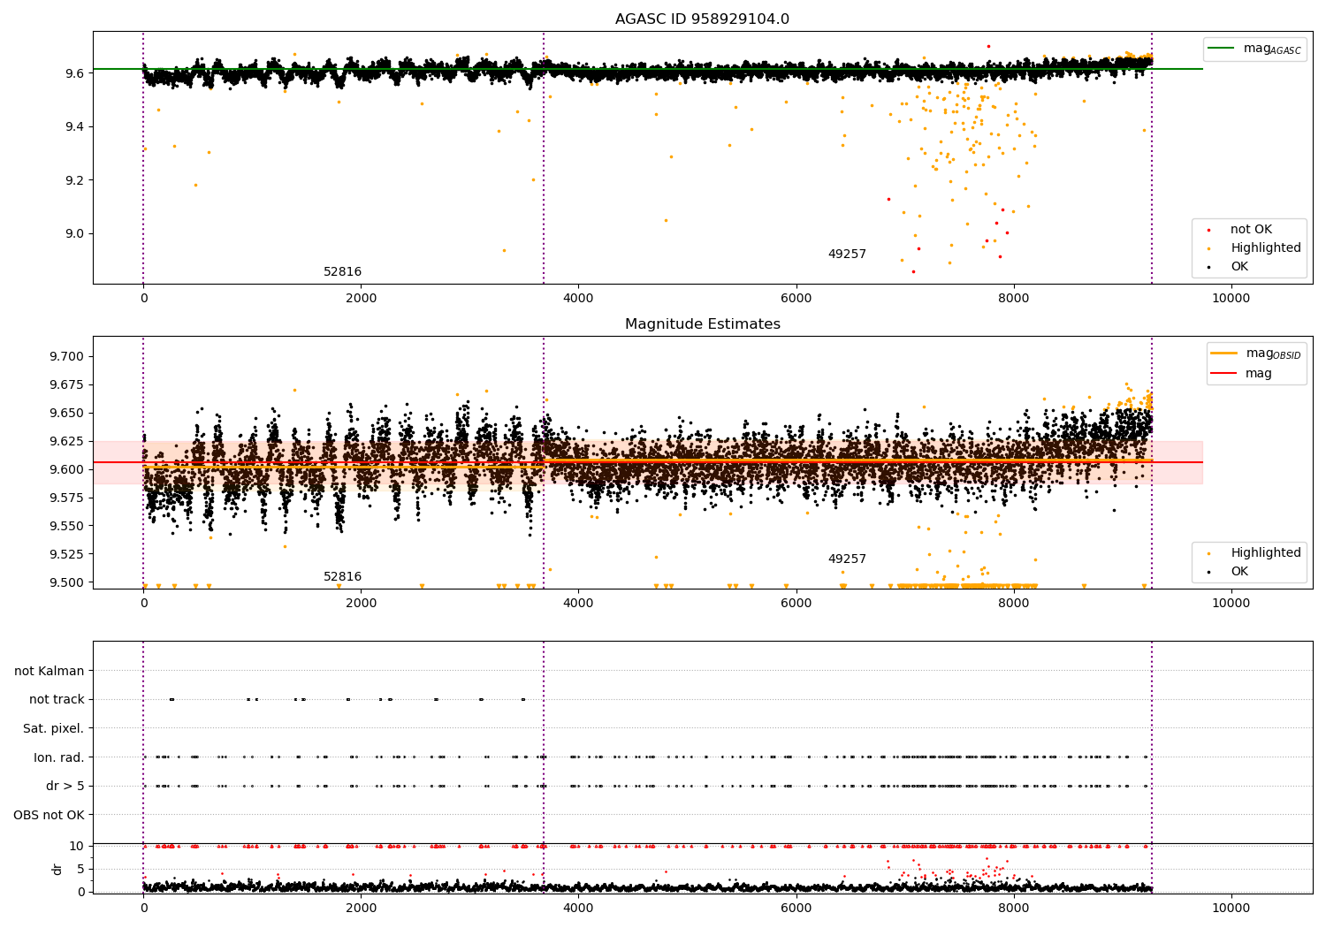Click the 5 tick on the dr axis

[x=80, y=869]
